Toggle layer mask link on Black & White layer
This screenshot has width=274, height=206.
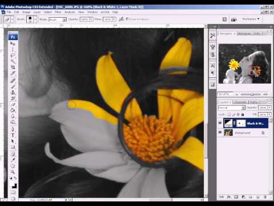pyautogui.click(x=235, y=123)
